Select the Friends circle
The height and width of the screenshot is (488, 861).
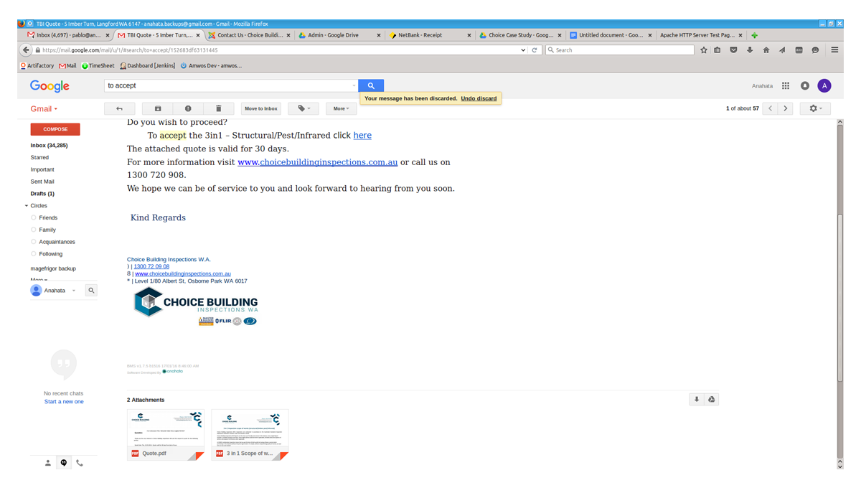pos(48,217)
